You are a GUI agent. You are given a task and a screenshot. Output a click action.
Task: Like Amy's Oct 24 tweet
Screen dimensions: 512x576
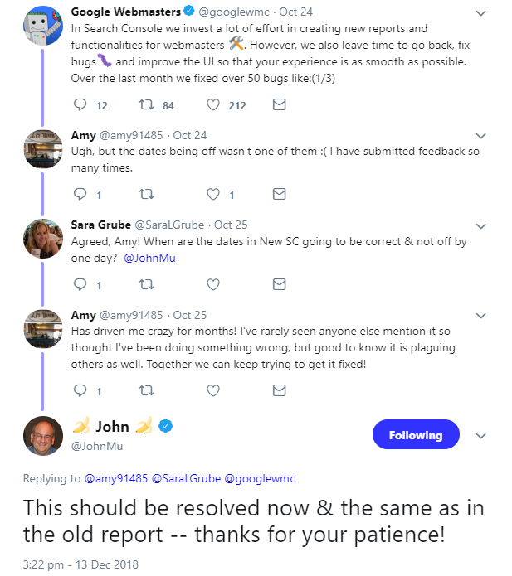[213, 195]
